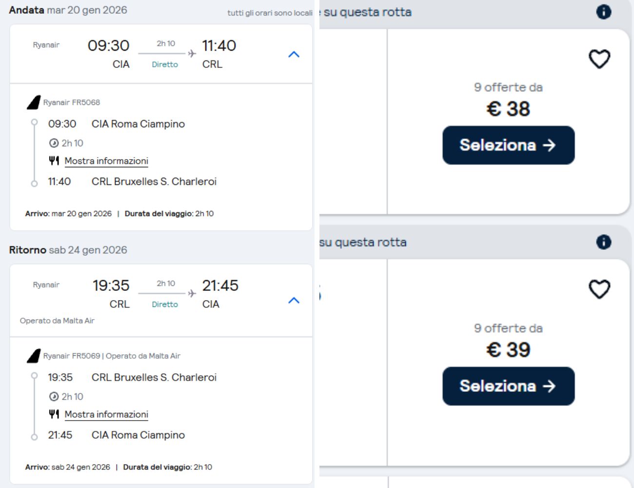Click the Diretto label on the outbound flight
Screen dimensions: 634x488
point(165,64)
